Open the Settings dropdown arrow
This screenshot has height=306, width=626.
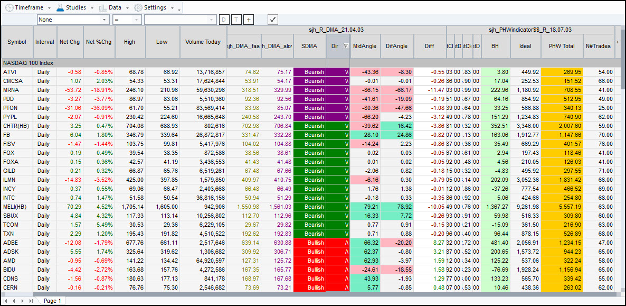click(x=172, y=8)
